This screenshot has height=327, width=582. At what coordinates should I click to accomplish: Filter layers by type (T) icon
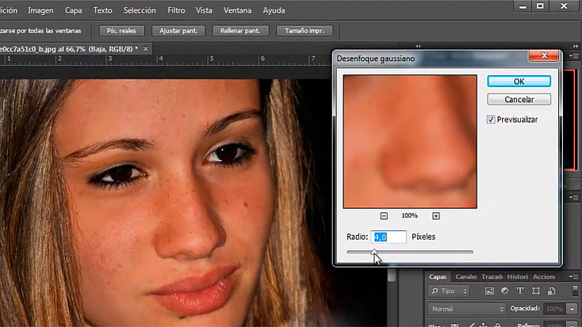click(520, 291)
